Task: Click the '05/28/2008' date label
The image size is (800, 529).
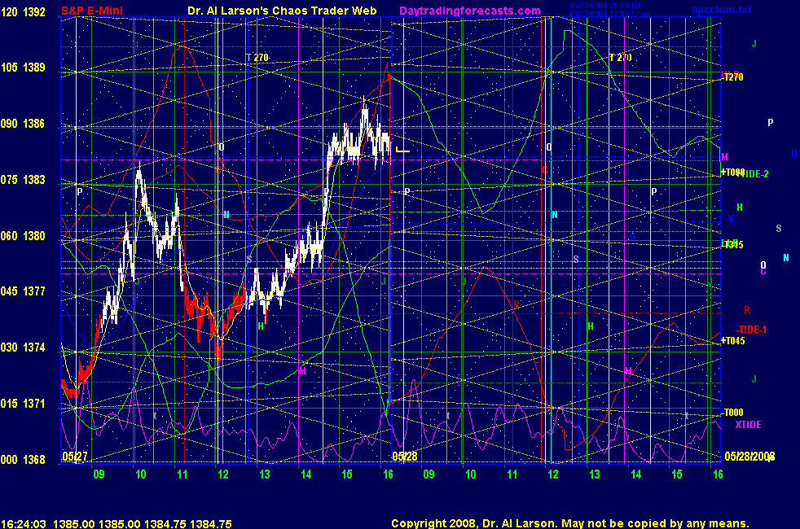Action: (749, 456)
